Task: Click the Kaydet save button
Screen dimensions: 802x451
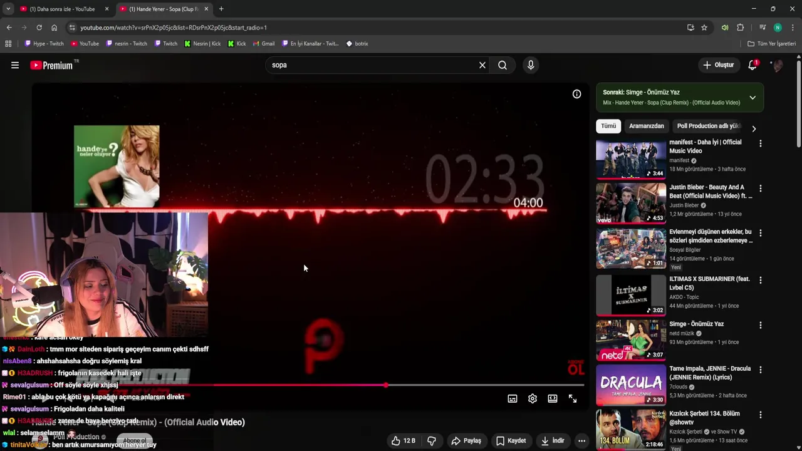Action: (511, 441)
